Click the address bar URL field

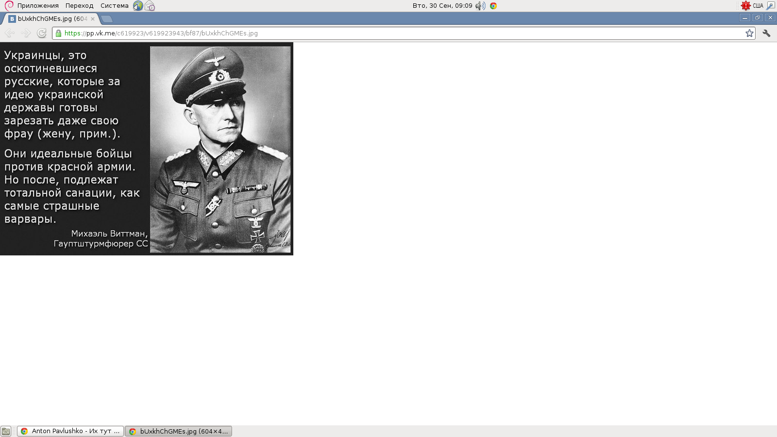pos(388,33)
